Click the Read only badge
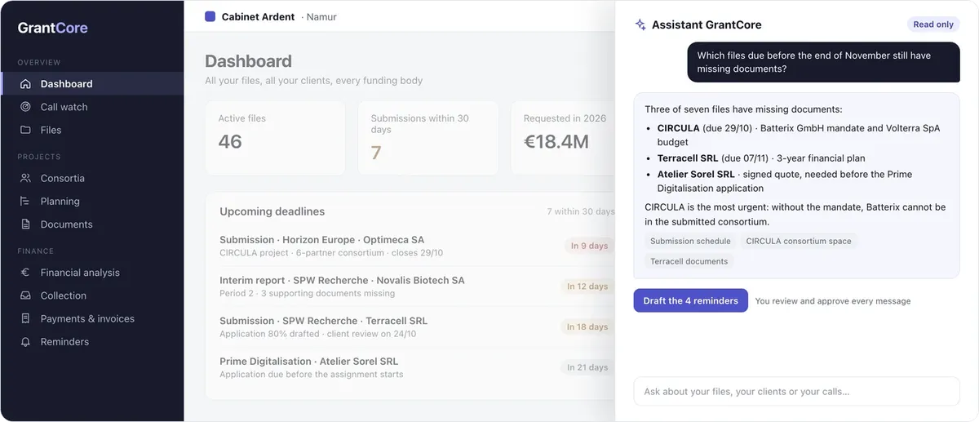979x422 pixels. tap(933, 24)
